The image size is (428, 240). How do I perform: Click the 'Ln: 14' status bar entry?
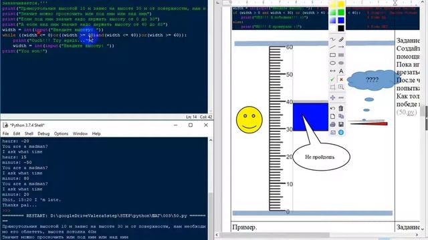[191, 117]
